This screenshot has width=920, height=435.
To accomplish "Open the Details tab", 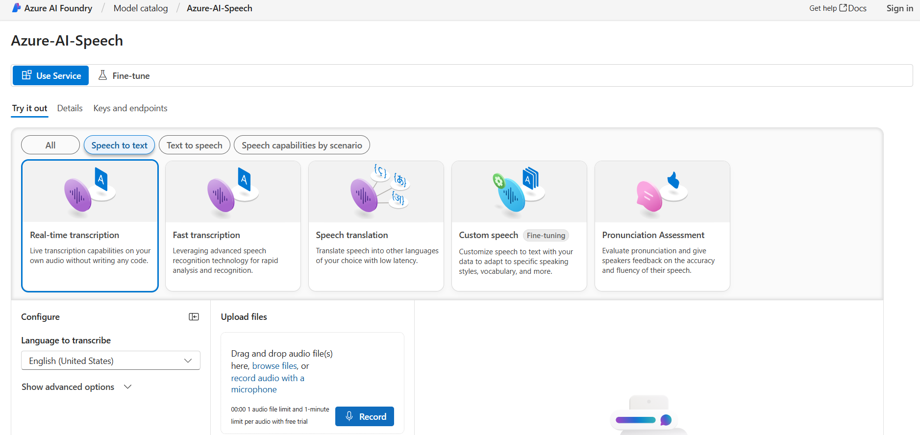I will (70, 108).
